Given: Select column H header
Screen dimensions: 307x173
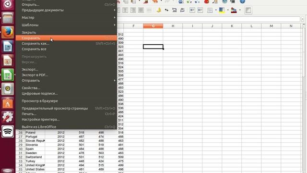Looking at the screenshot, I should [x=173, y=26].
